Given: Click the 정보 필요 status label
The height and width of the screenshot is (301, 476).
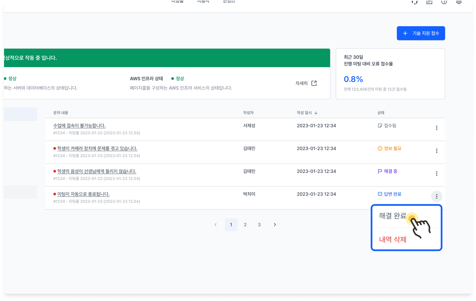Looking at the screenshot, I should (393, 148).
